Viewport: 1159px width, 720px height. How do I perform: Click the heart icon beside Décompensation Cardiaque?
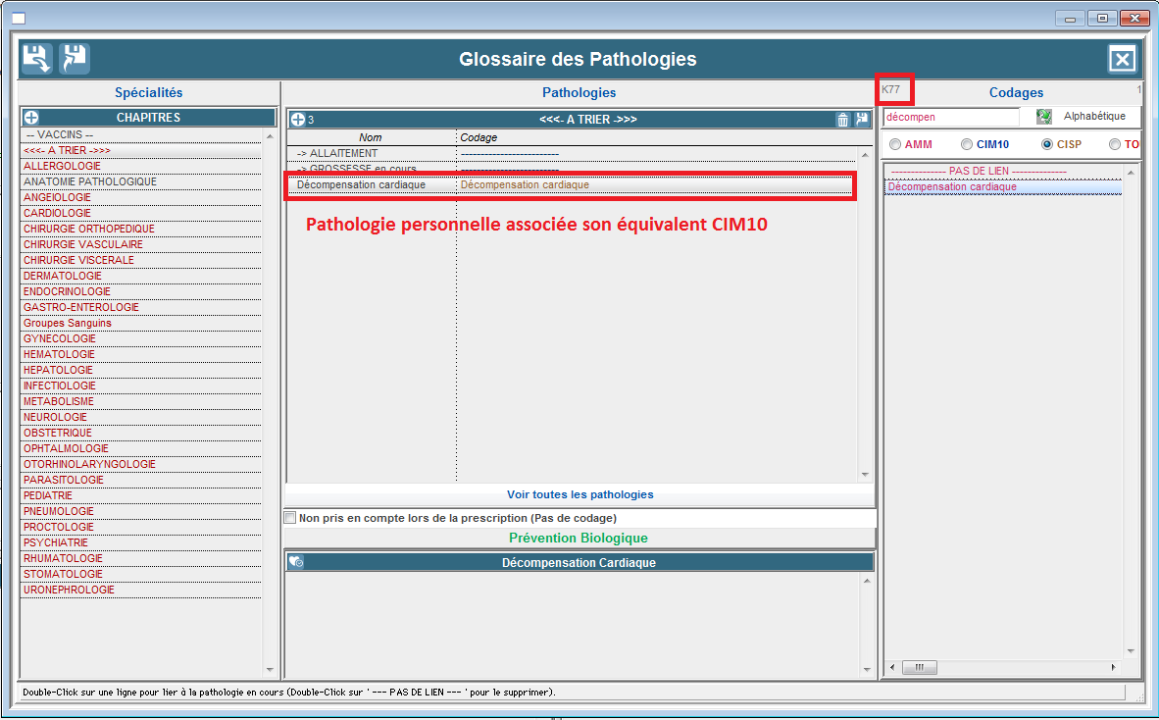click(296, 562)
